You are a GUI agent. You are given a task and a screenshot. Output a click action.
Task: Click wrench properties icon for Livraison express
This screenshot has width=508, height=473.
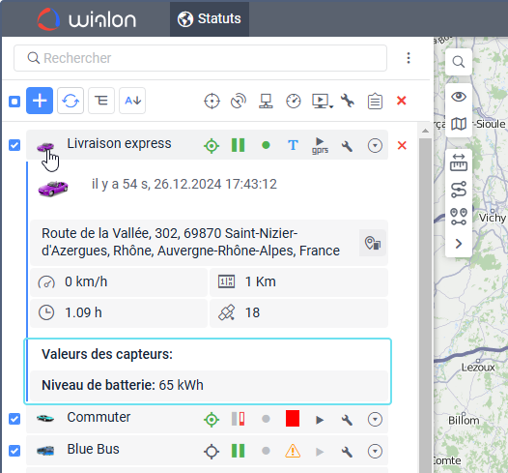pyautogui.click(x=347, y=146)
